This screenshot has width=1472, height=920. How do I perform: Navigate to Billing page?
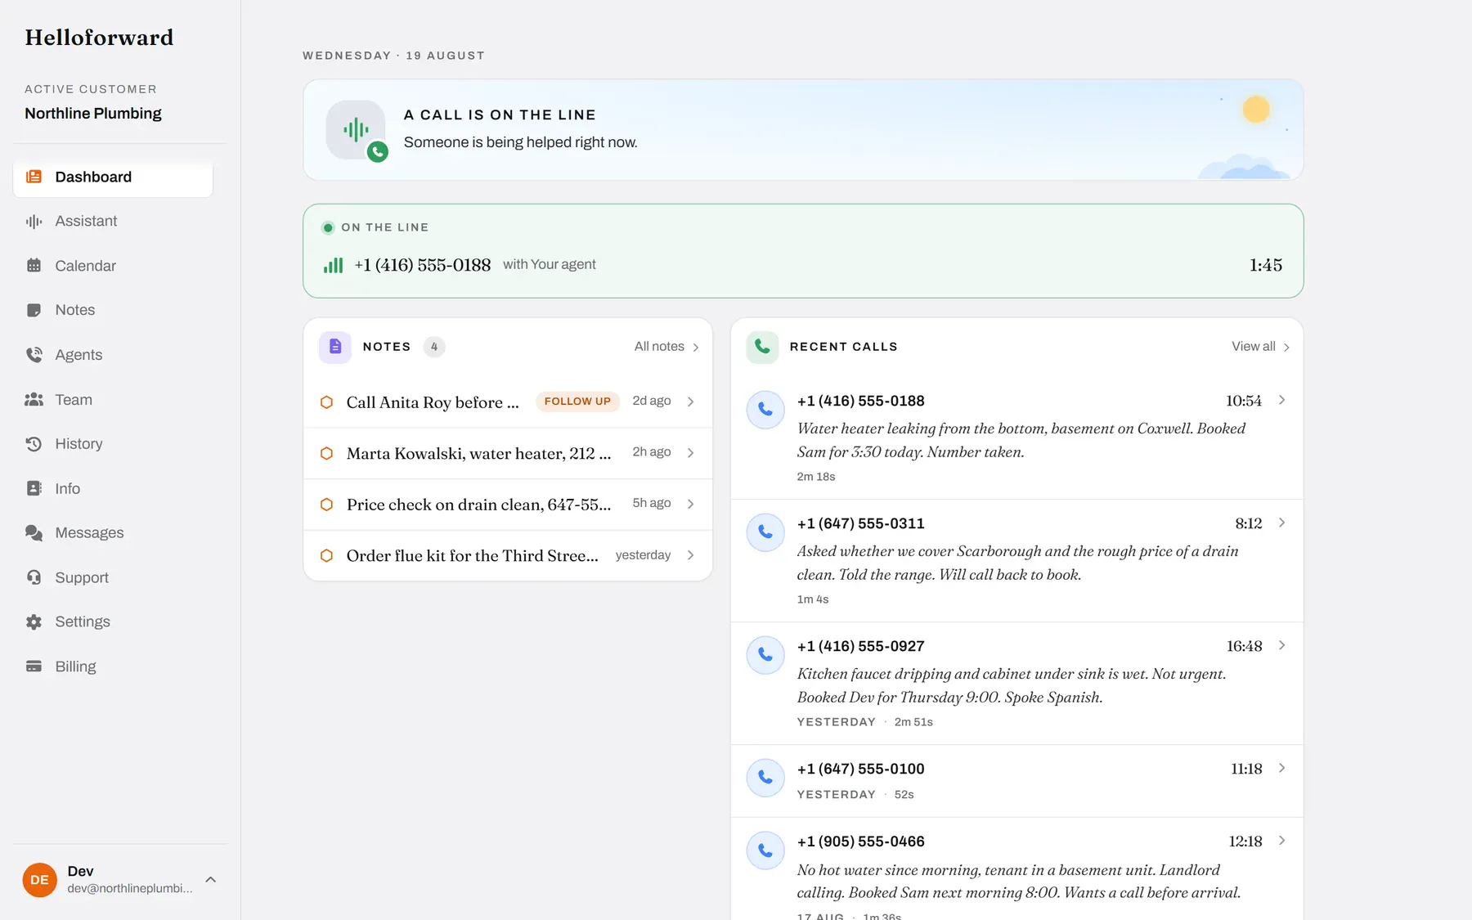coord(113,666)
